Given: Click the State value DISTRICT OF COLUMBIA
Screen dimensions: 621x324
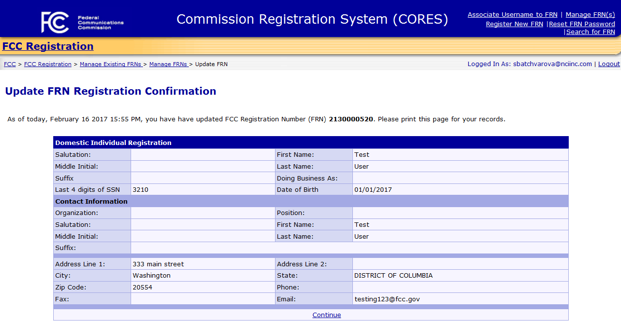Looking at the screenshot, I should click(x=393, y=276).
